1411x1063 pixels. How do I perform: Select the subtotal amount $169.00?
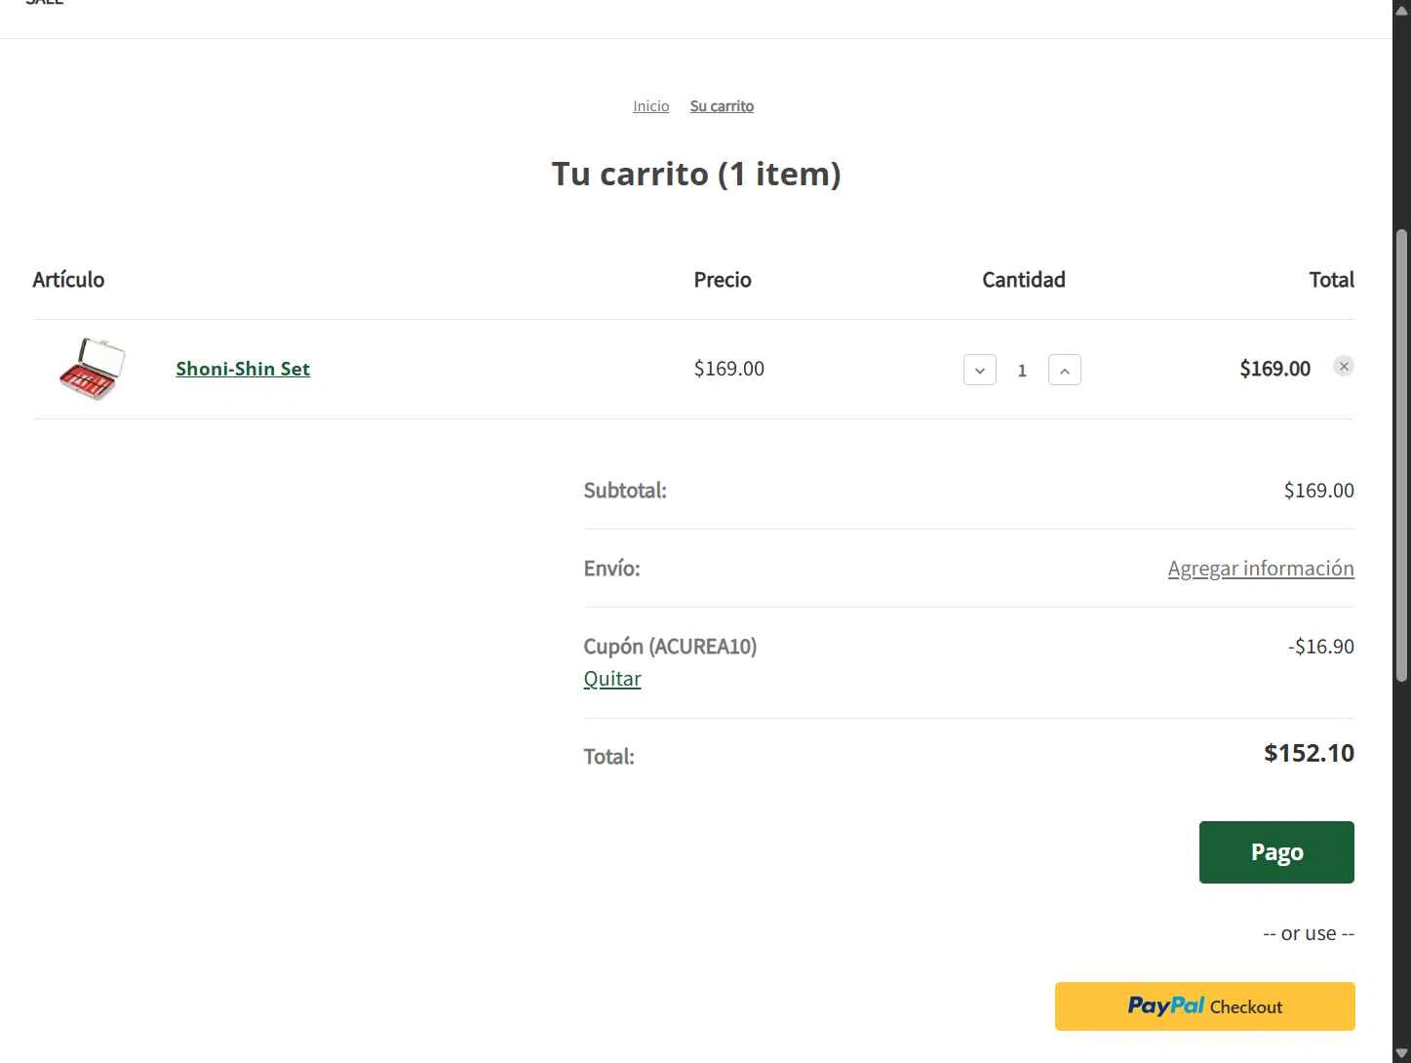point(1318,491)
